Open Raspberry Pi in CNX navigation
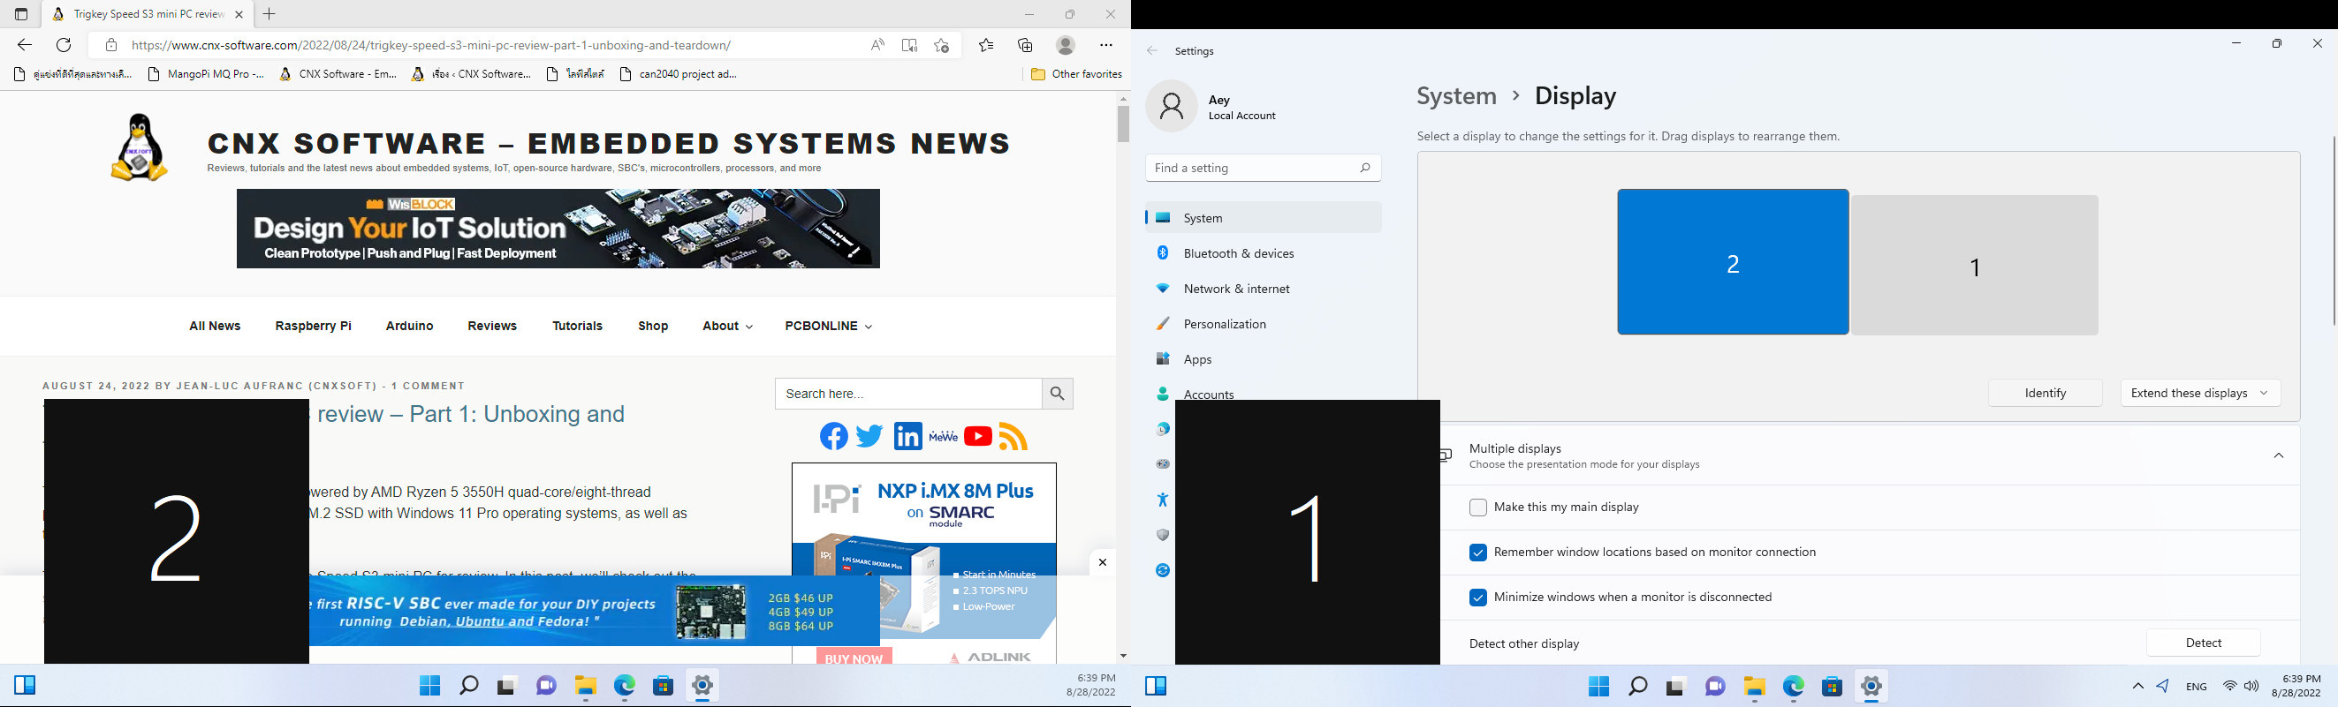Viewport: 2338px width, 707px height. click(x=313, y=327)
